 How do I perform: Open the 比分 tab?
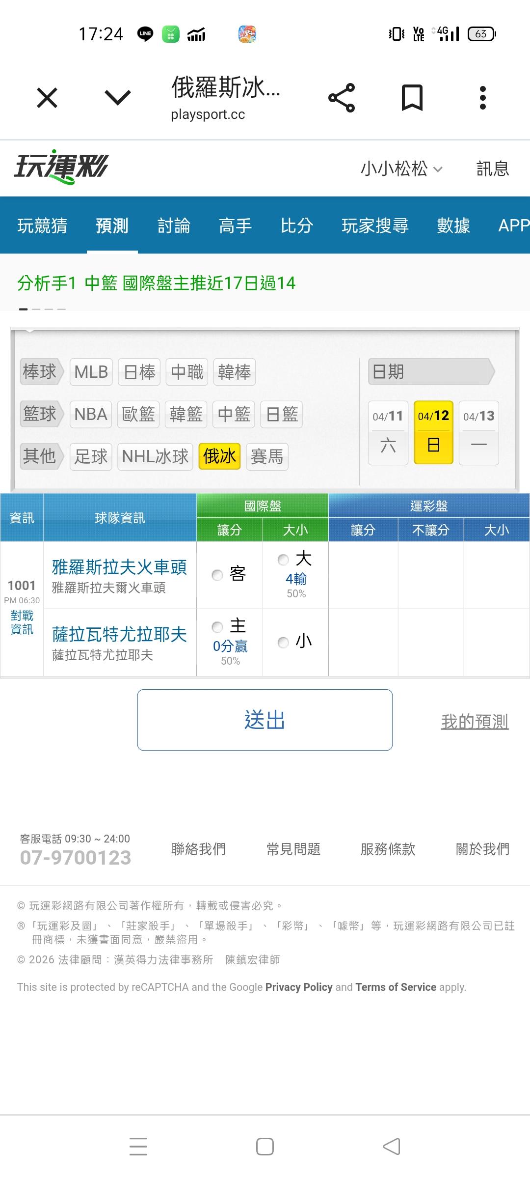click(297, 225)
